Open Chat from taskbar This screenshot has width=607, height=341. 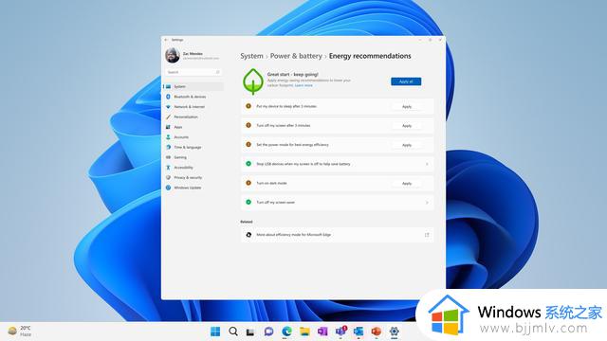coord(268,332)
